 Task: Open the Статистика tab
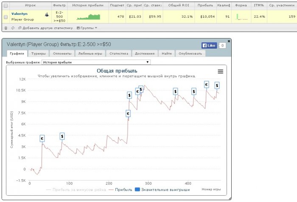[118, 54]
